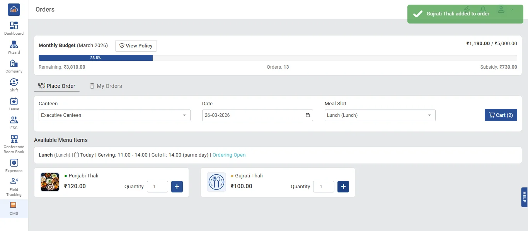
Task: Open the Expenses sidebar icon
Action: [14, 163]
